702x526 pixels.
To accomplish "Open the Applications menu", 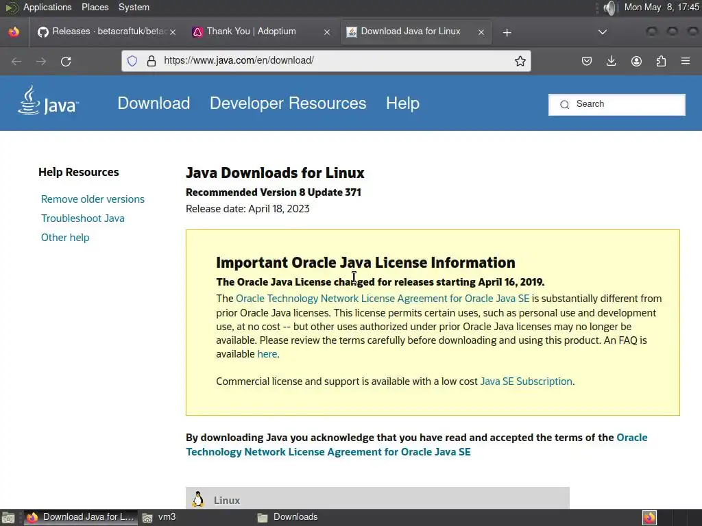I will 47,7.
